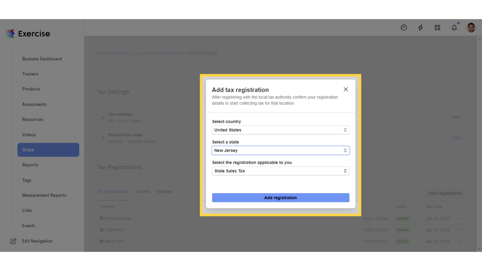
Task: Open the New York row ellipsis menu
Action: click(x=459, y=241)
